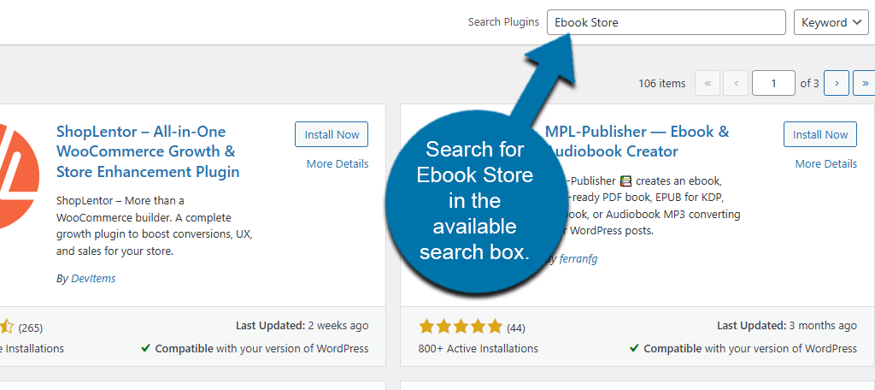Install the MPL-Publisher plugin now
Viewport: 875px width, 390px height.
click(820, 134)
